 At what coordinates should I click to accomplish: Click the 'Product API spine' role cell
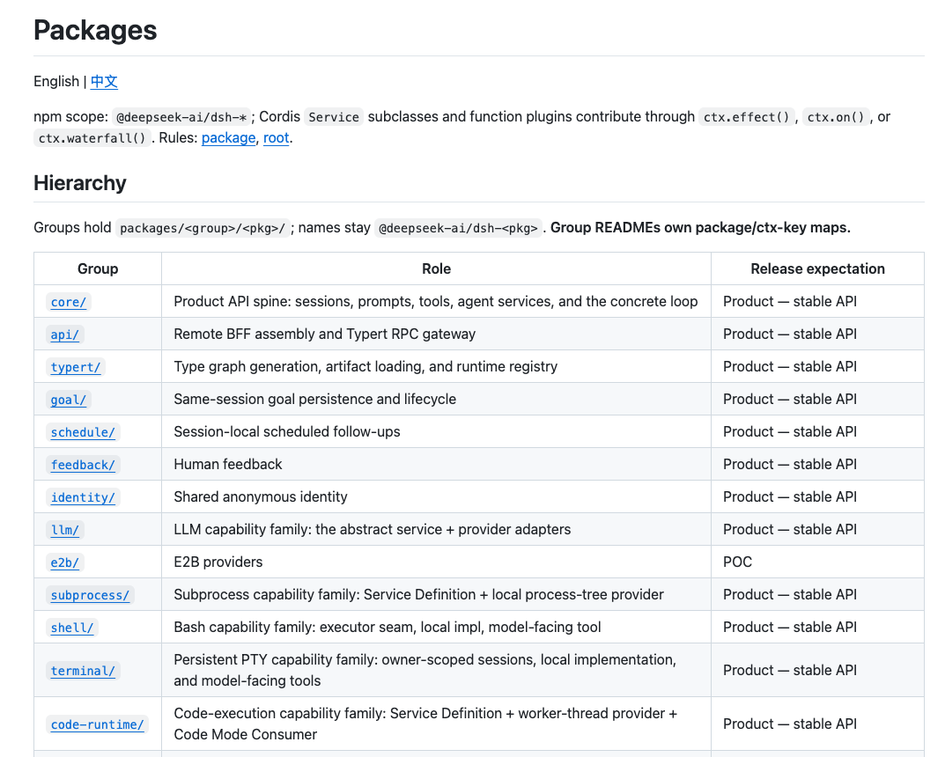pos(436,302)
